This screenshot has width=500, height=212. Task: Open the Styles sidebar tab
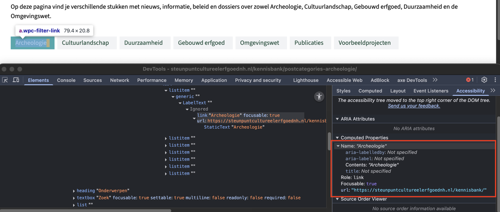point(343,91)
